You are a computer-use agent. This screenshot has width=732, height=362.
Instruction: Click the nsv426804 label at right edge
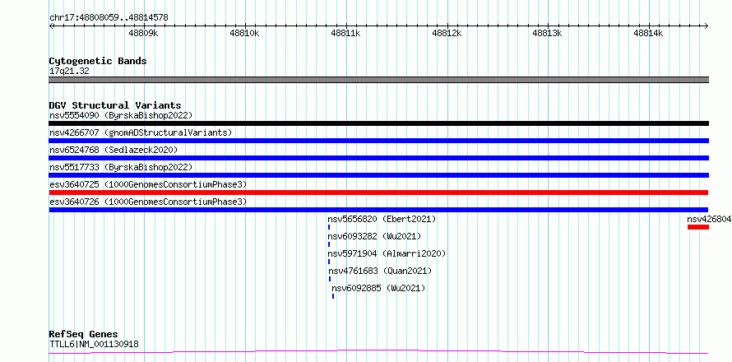coord(710,219)
